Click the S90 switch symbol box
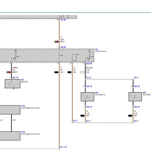The image size is (151, 152). tap(135, 97)
